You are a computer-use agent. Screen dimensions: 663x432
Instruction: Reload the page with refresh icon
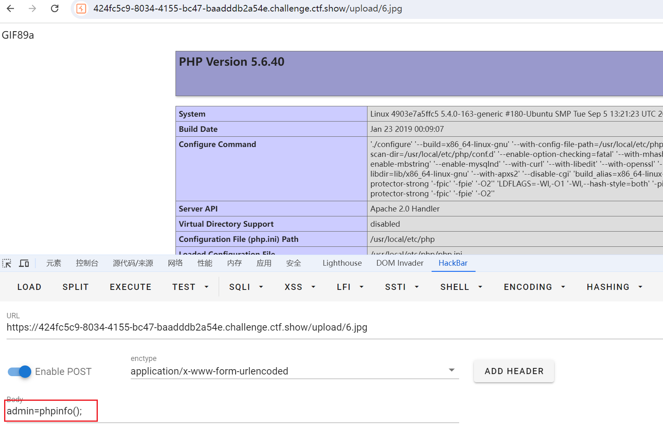(55, 9)
